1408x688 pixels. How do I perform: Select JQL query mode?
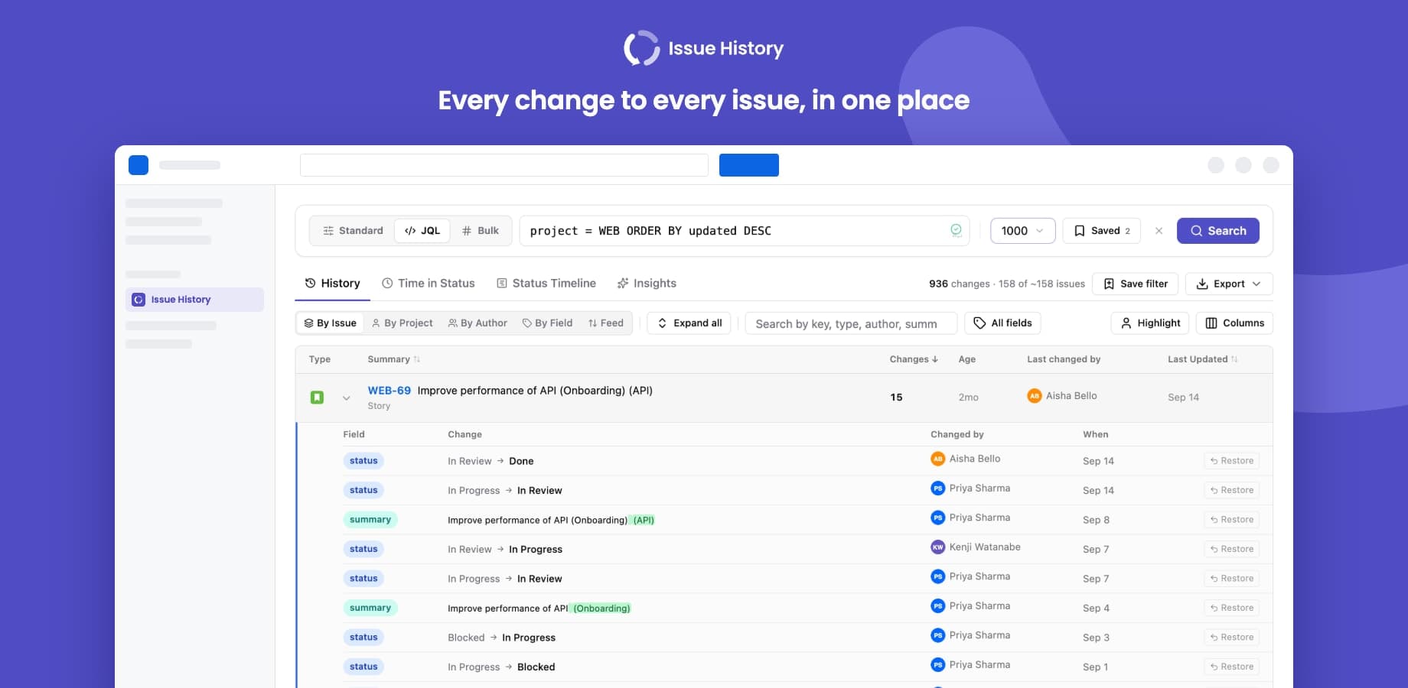(422, 231)
